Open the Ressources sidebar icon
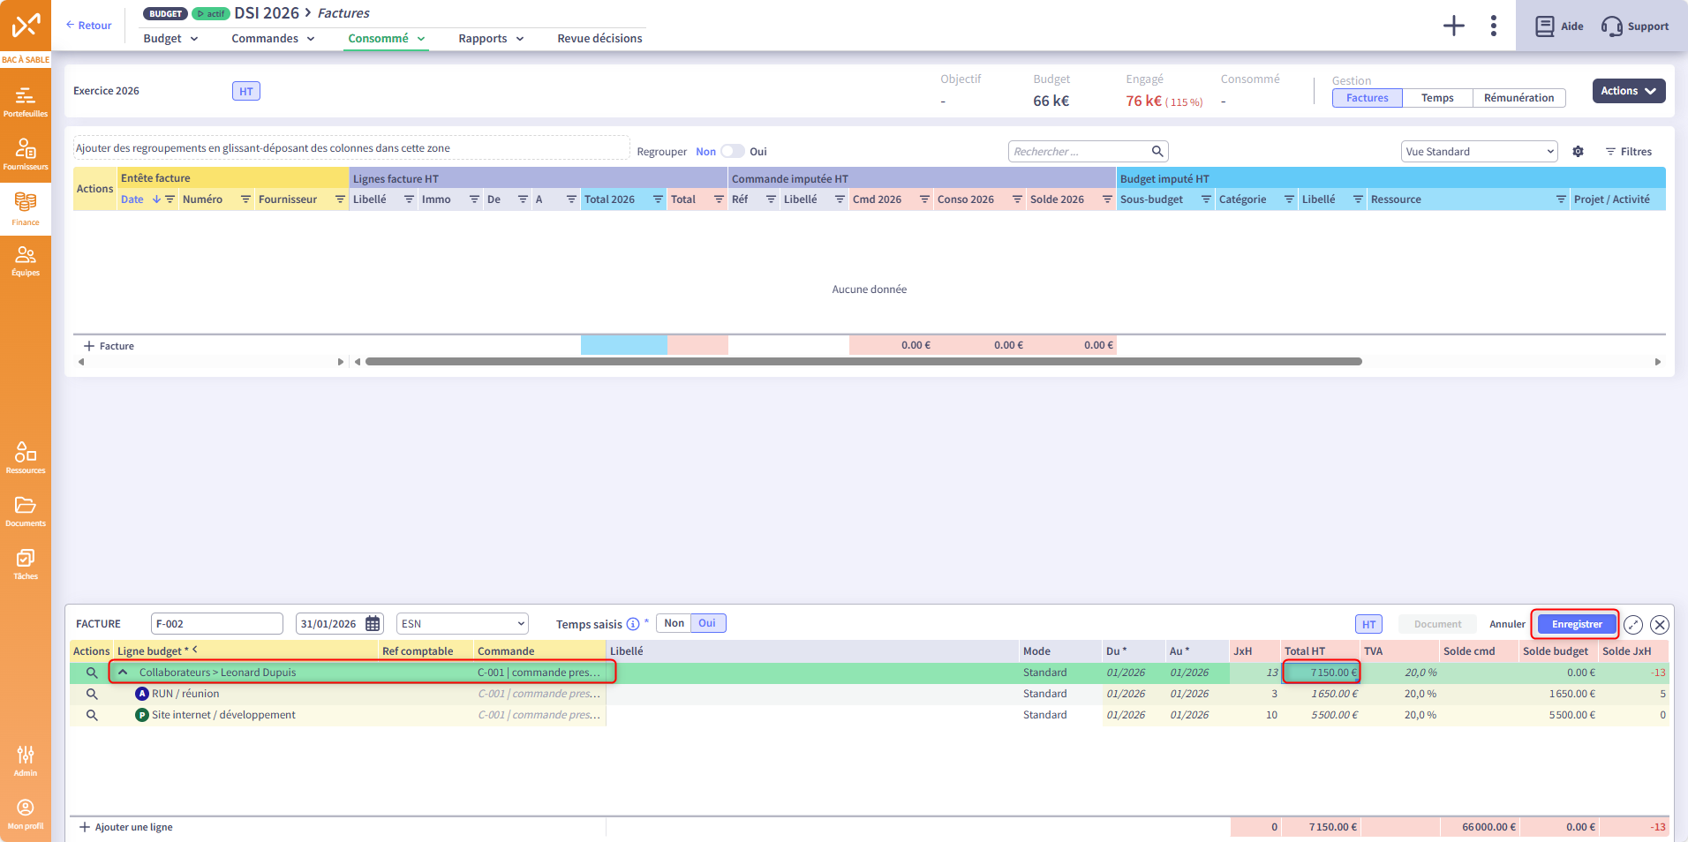The height and width of the screenshot is (842, 1688). tap(25, 457)
